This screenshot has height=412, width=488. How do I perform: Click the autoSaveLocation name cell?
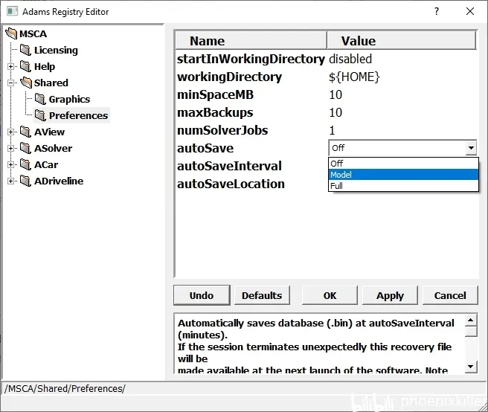click(x=231, y=184)
